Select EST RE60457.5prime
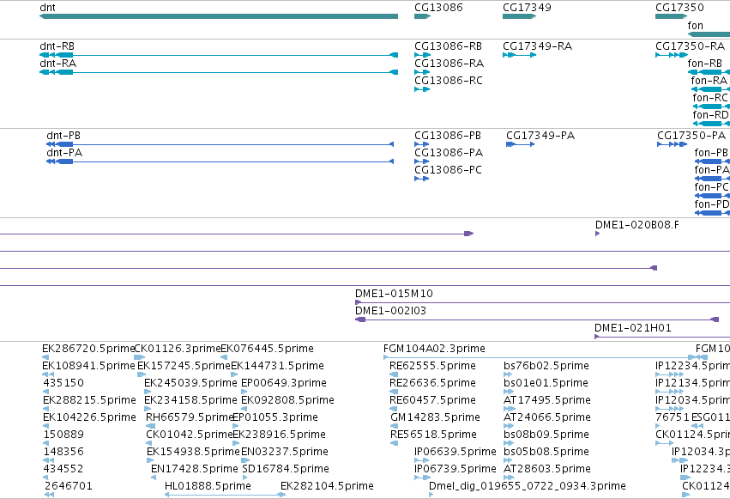Viewport: 730px width, 499px height. [x=394, y=409]
